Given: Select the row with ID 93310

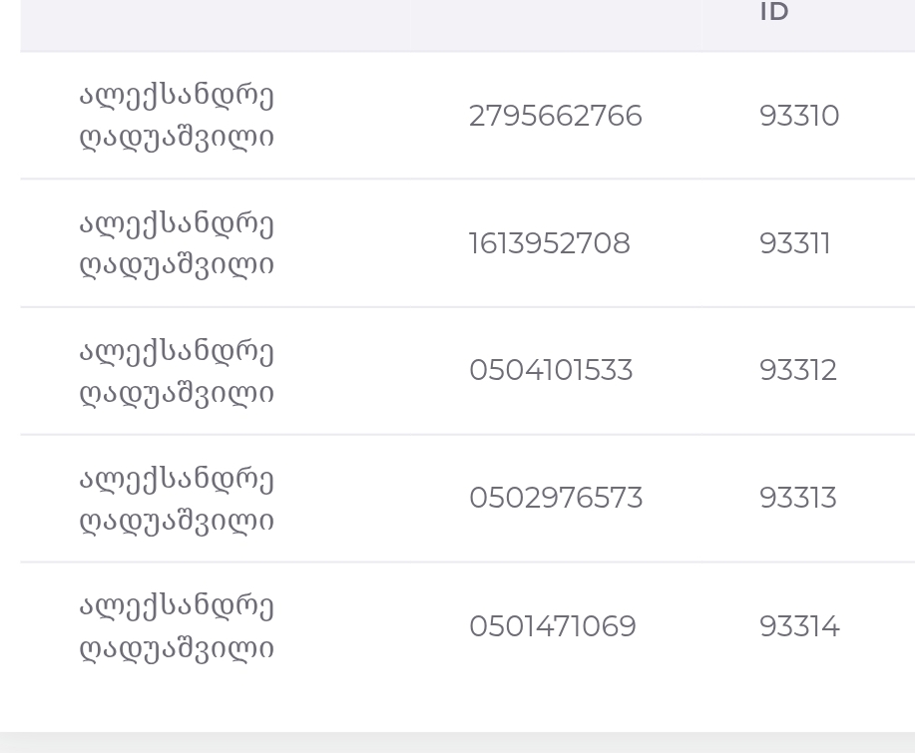Looking at the screenshot, I should pos(467,116).
